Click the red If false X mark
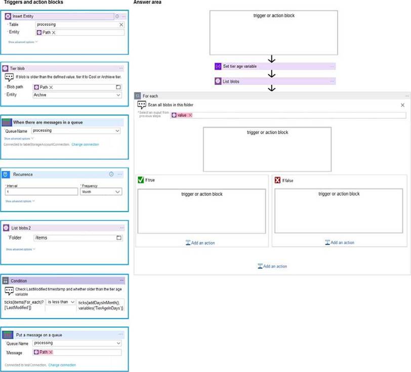 point(277,180)
